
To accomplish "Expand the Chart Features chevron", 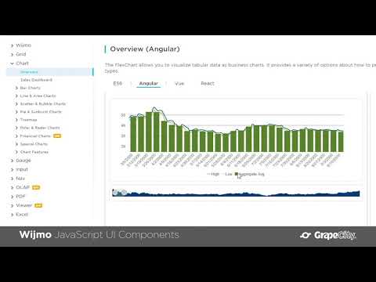I will [x=16, y=152].
